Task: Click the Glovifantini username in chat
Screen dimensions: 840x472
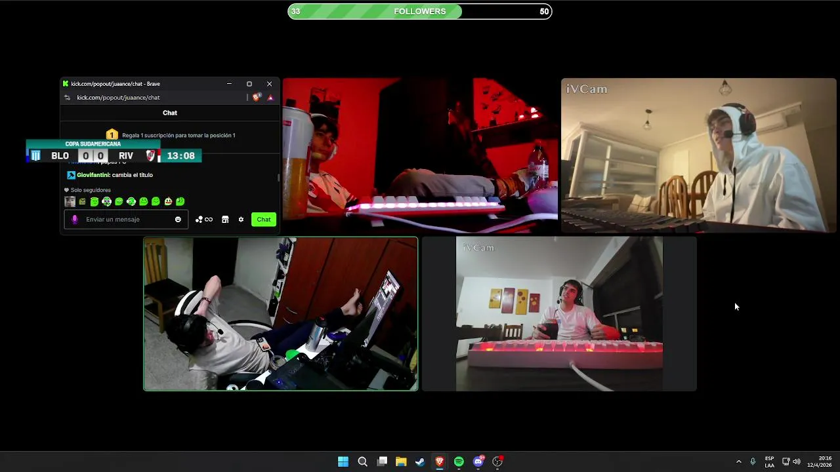Action: click(x=93, y=175)
